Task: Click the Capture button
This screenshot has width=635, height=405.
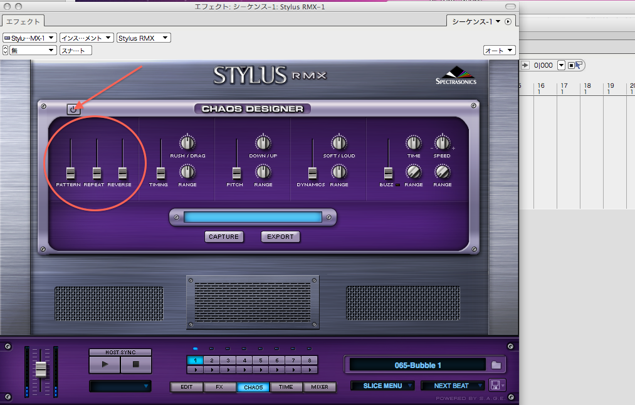Action: click(x=224, y=236)
